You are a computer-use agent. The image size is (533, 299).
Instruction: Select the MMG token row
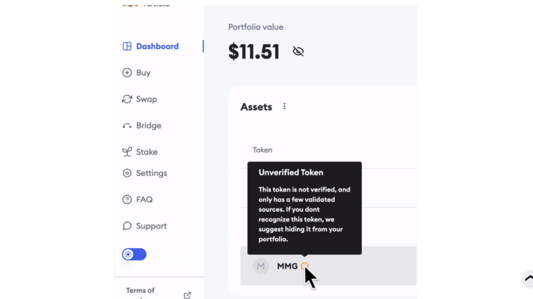pos(328,266)
